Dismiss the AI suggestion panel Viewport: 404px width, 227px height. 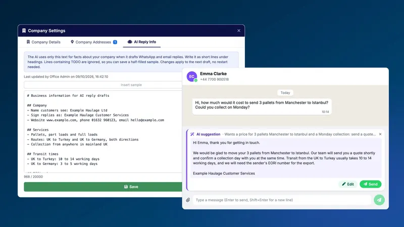point(380,134)
